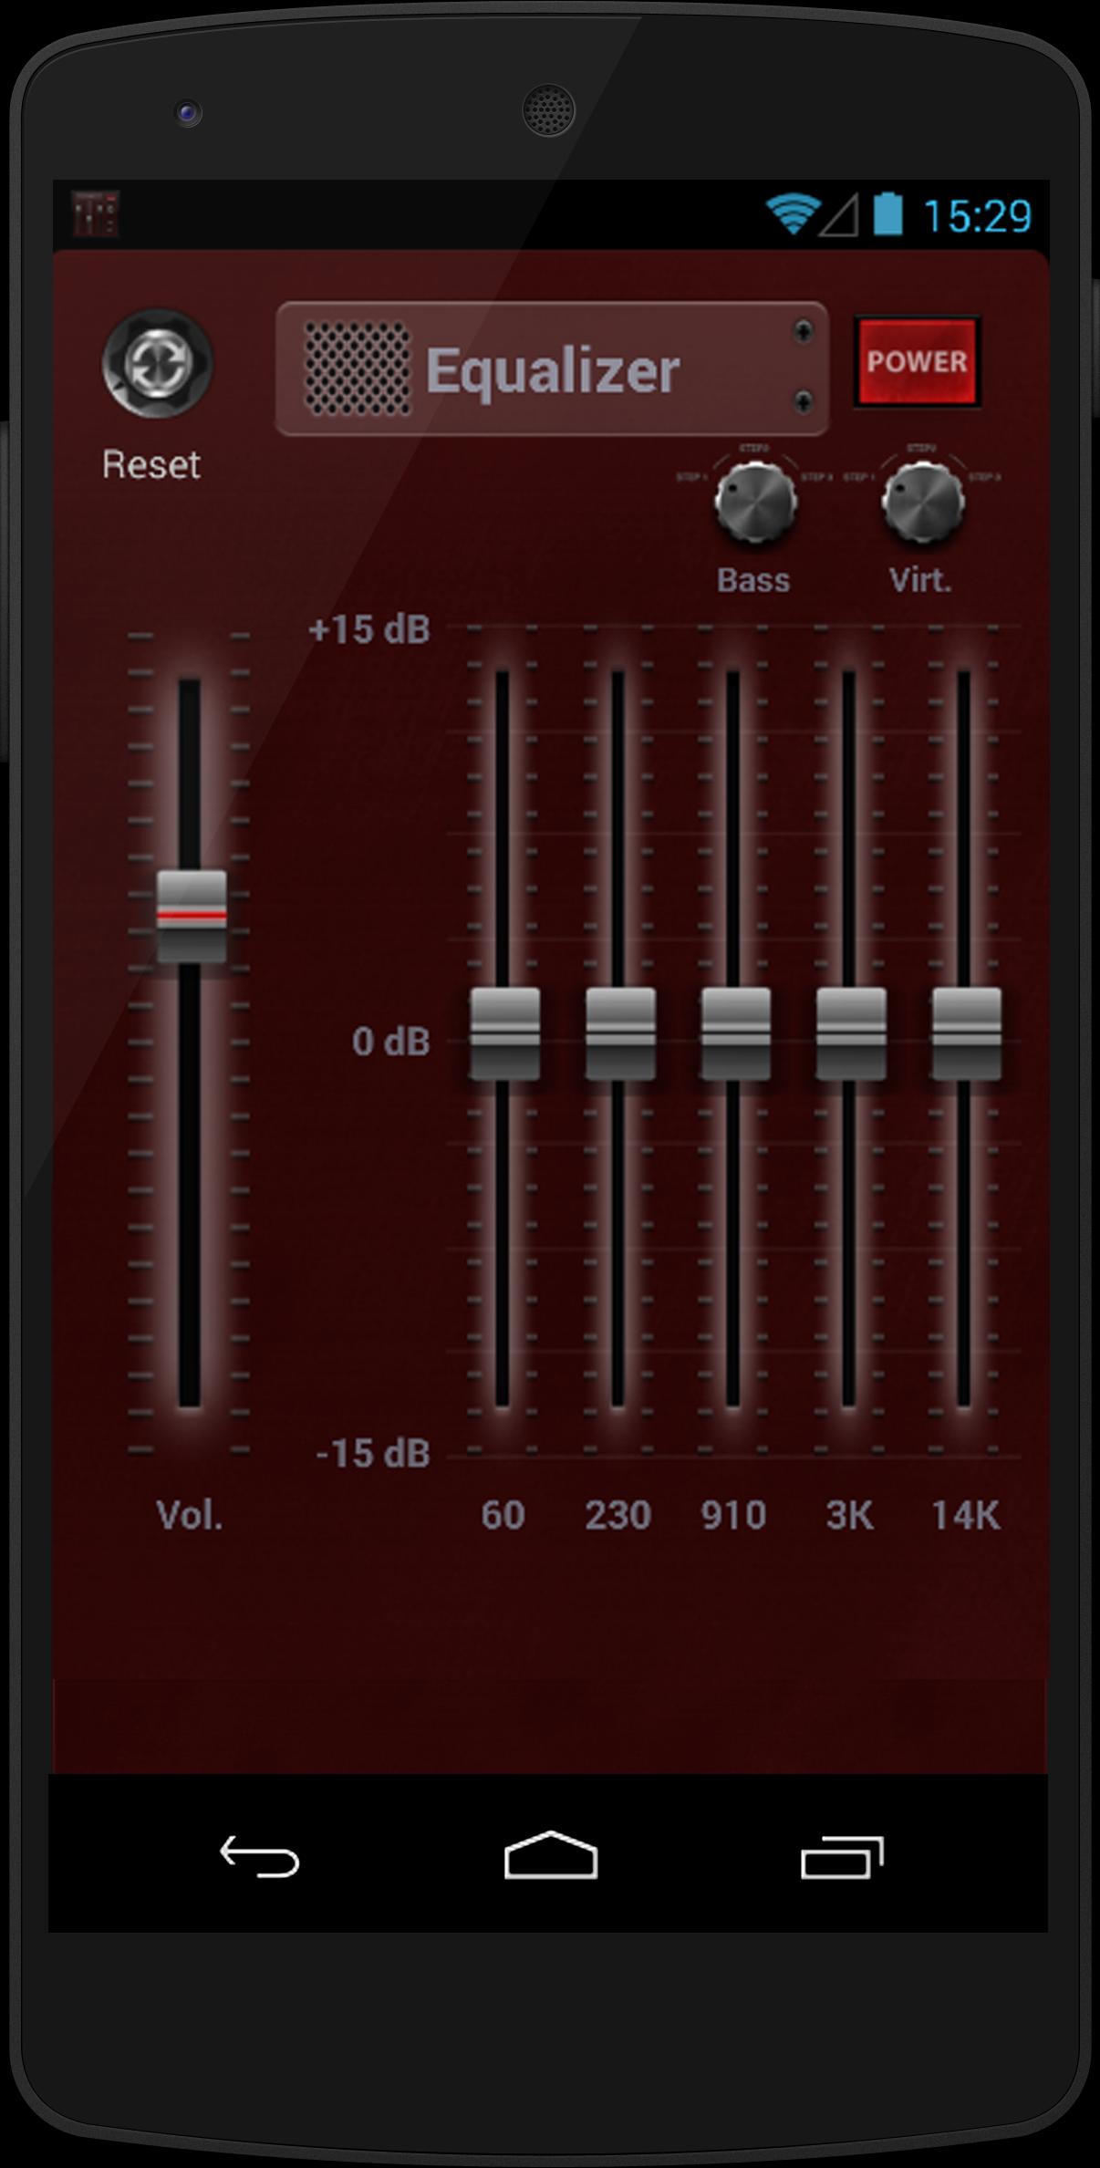Tap the 15:29 clock in status bar
Screen dimensions: 1100x2168
coord(977,216)
